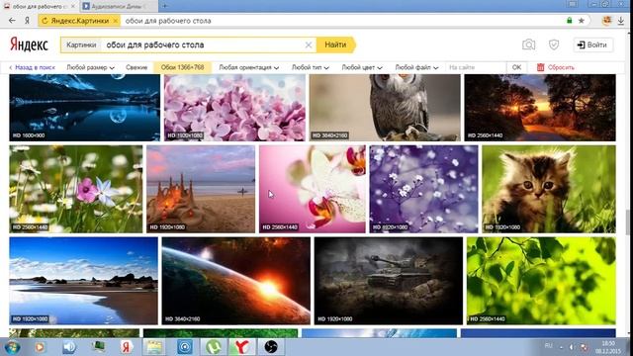Open the pink orchid wallpaper
Viewport: 633px width, 356px height.
313,189
